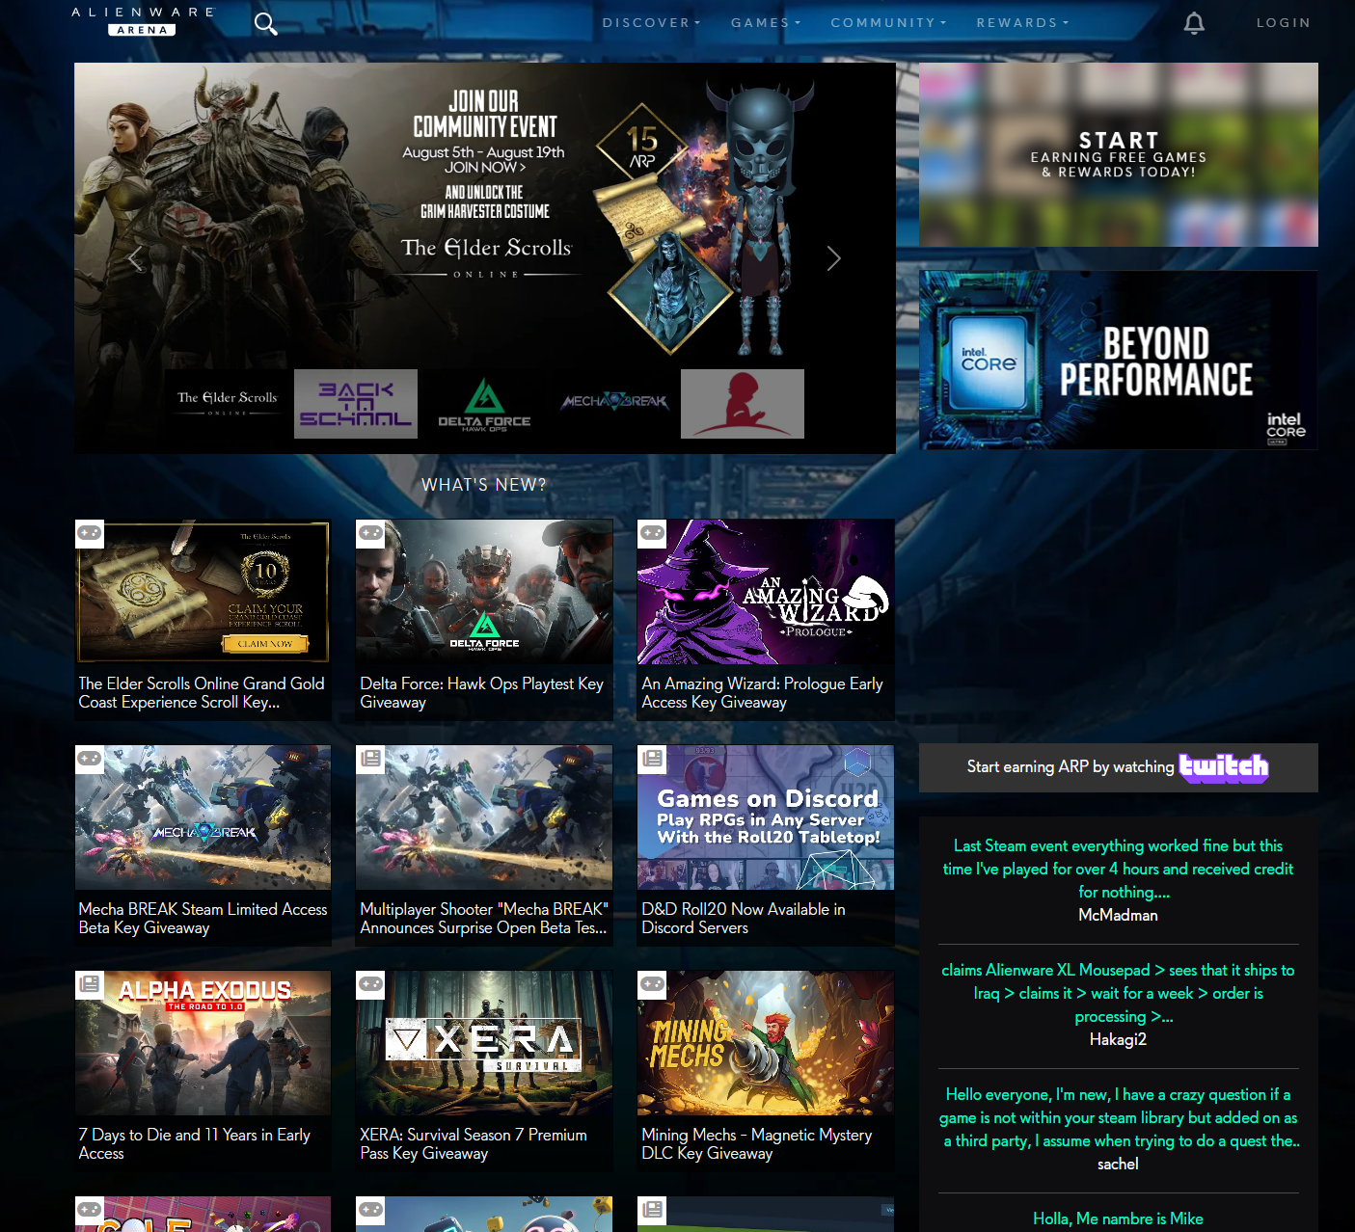Image resolution: width=1355 pixels, height=1232 pixels.
Task: Click the notifications bell icon
Action: point(1194,23)
